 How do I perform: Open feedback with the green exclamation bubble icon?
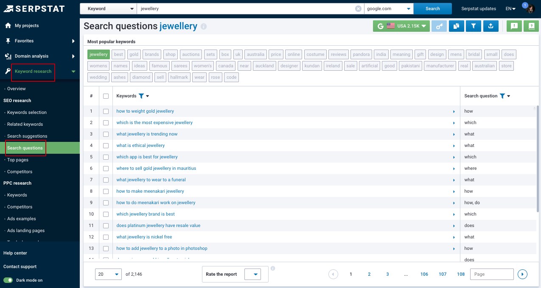514,26
